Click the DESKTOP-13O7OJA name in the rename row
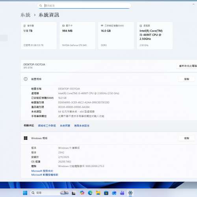The width and height of the screenshot is (197, 197). pos(34,64)
